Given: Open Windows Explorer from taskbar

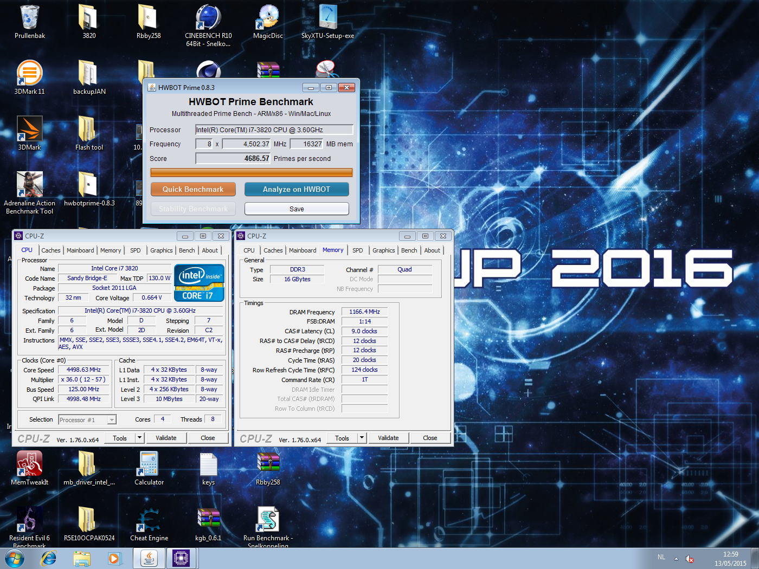Looking at the screenshot, I should coord(82,558).
